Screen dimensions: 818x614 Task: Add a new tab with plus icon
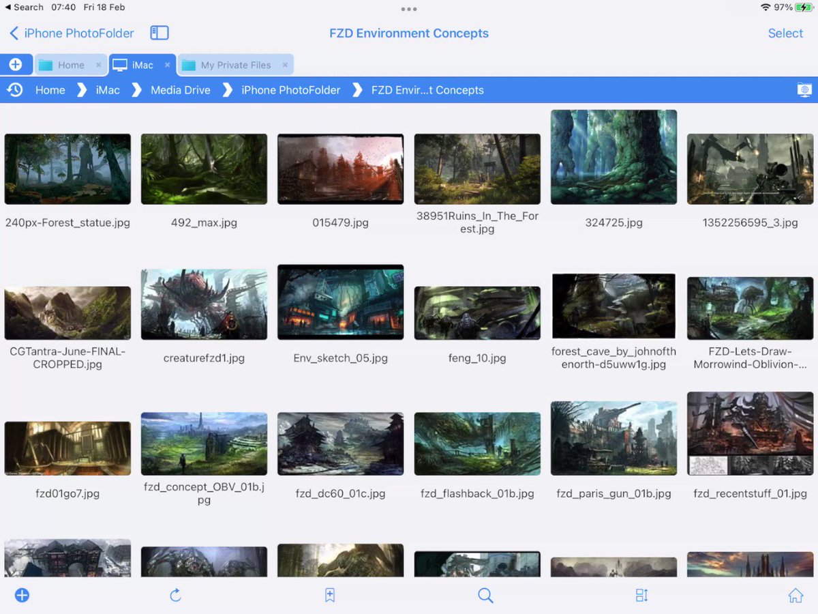click(x=15, y=65)
